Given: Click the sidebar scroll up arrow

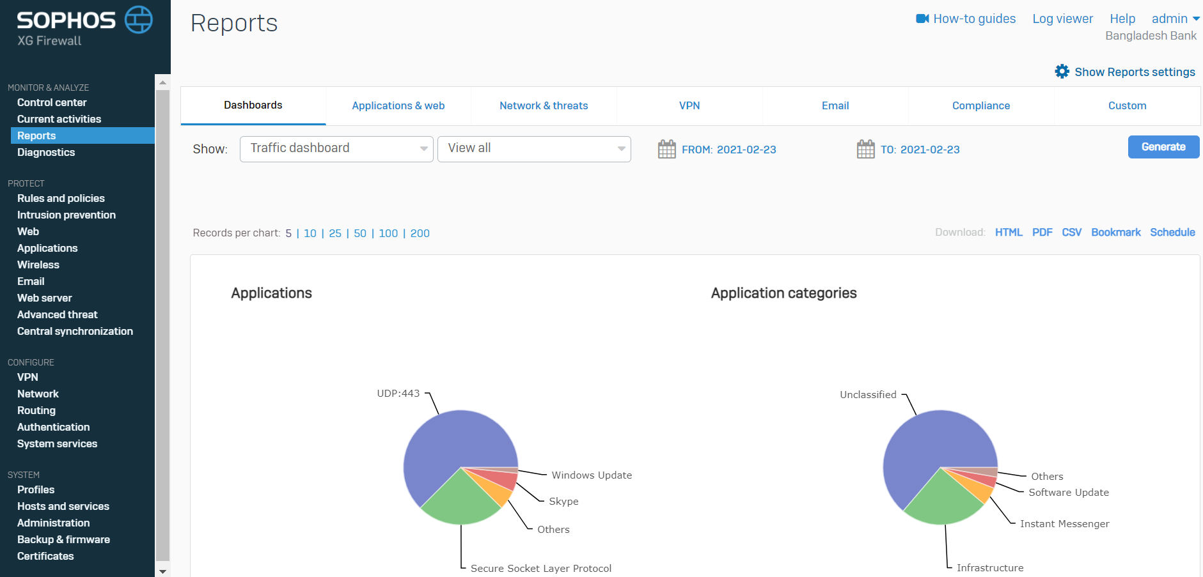Looking at the screenshot, I should [162, 82].
